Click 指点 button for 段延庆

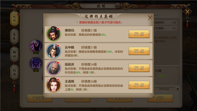pos(139,68)
